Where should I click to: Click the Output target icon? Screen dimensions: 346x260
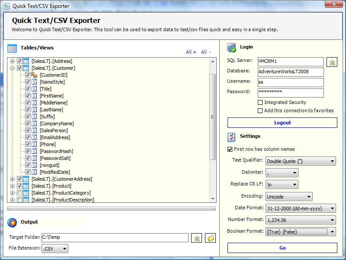[12, 223]
